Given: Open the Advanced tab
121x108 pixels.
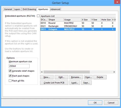Looking at the screenshot, I should 55,9.
